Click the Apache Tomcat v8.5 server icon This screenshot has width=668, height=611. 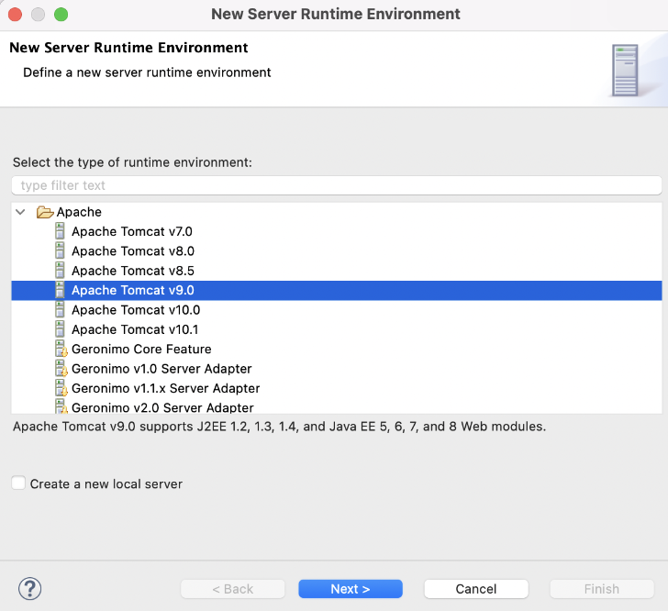60,270
